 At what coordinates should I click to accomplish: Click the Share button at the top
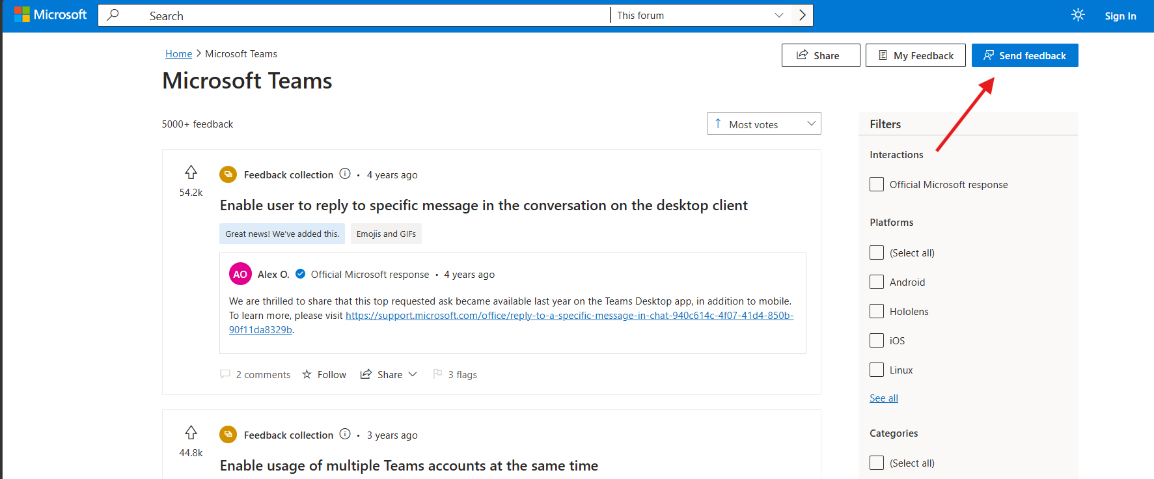(x=821, y=55)
